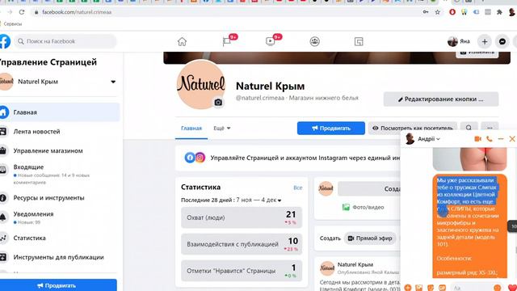This screenshot has height=291, width=517.
Task: Update profile picture via camera icon
Action: tap(218, 103)
